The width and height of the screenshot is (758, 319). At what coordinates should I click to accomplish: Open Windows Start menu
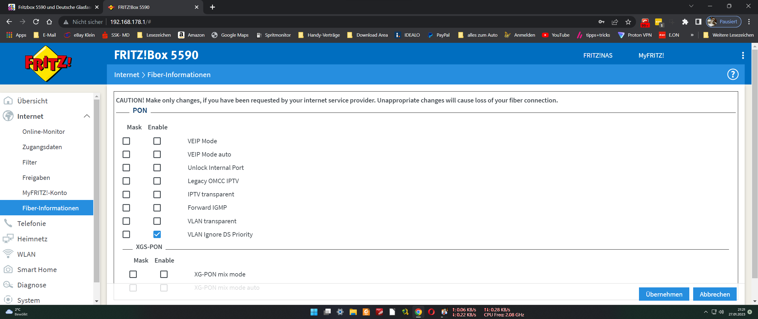tap(314, 312)
